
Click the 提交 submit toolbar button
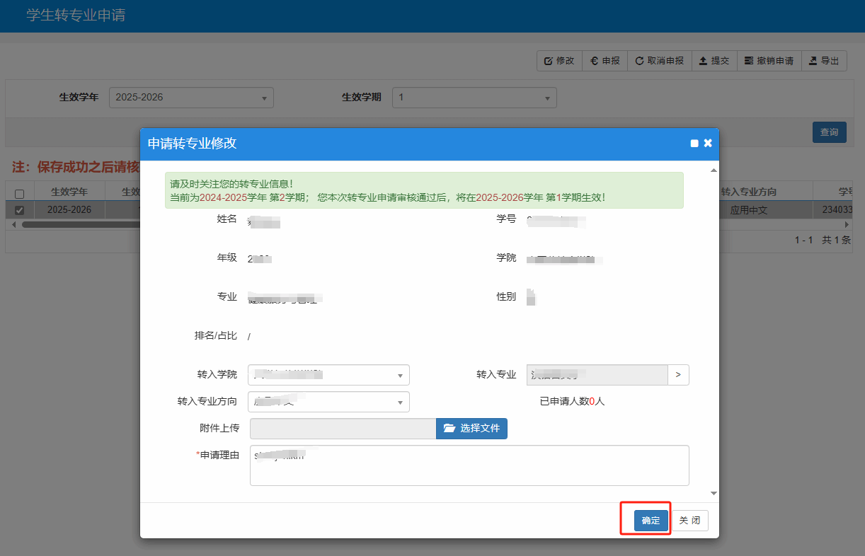[714, 61]
